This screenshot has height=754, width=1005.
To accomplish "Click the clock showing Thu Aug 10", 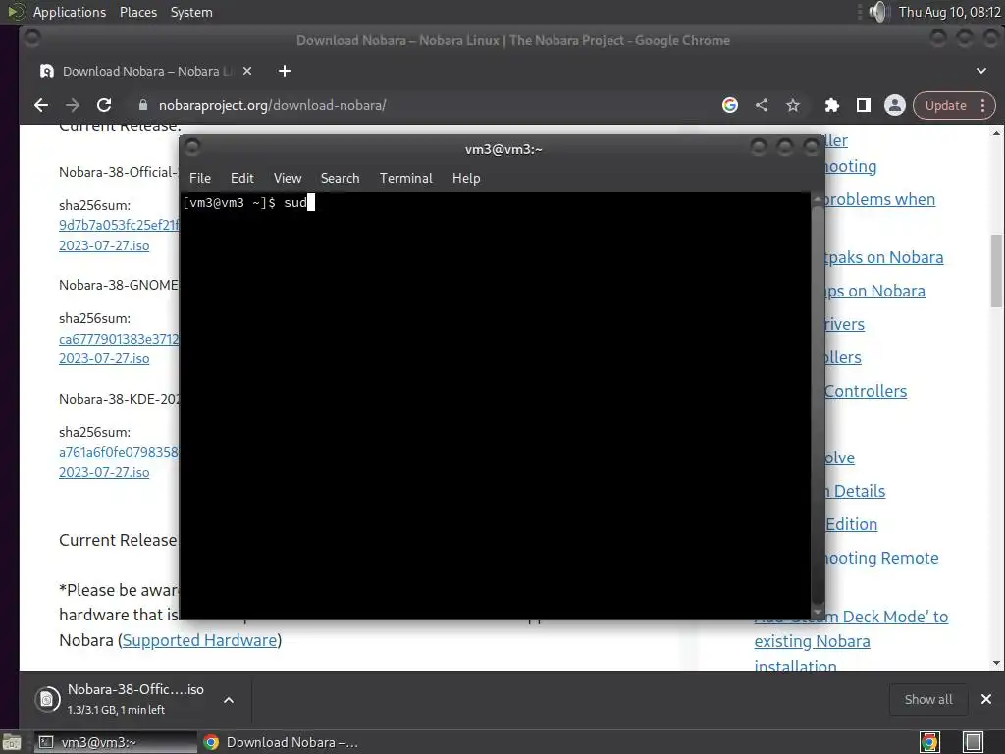I will click(x=949, y=12).
